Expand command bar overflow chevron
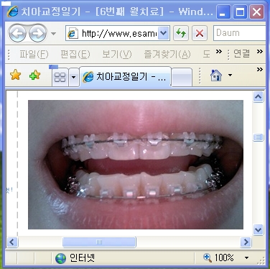The width and height of the screenshot is (270, 269). click(x=260, y=70)
